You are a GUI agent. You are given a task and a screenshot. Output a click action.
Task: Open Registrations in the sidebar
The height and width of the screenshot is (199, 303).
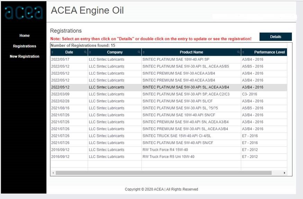click(25, 46)
